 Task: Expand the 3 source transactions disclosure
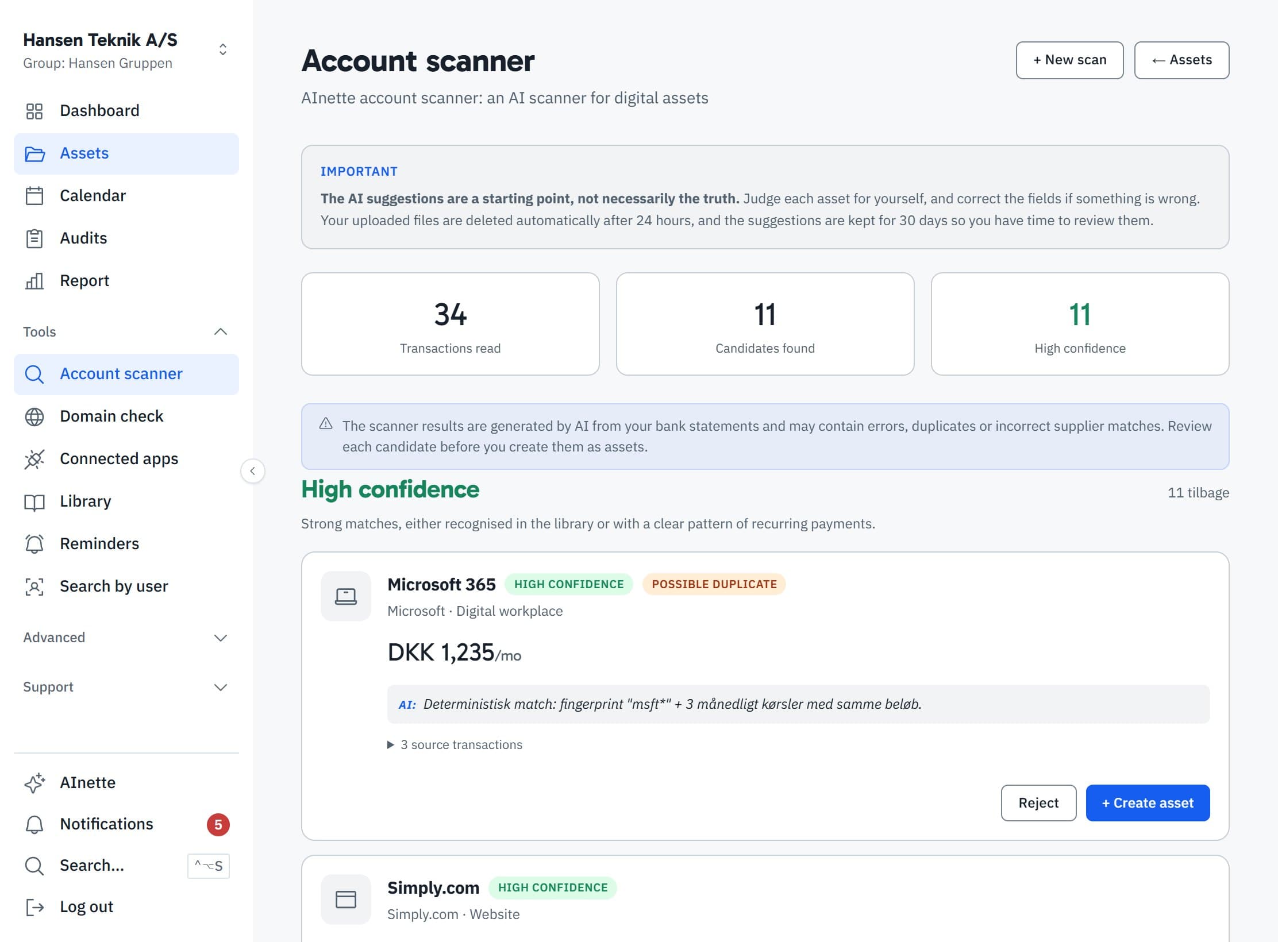click(455, 745)
